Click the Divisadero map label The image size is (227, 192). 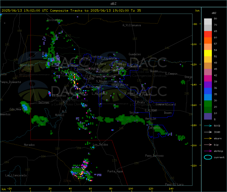(x=54, y=20)
